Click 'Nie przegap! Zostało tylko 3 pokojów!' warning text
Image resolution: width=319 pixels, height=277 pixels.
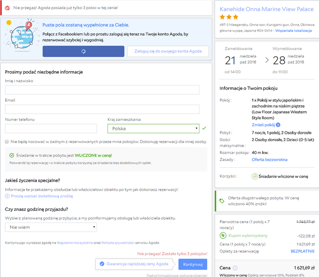tap(173, 254)
